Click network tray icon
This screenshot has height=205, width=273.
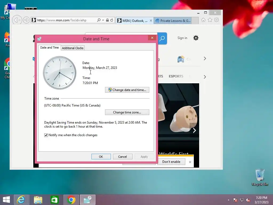coord(242,200)
